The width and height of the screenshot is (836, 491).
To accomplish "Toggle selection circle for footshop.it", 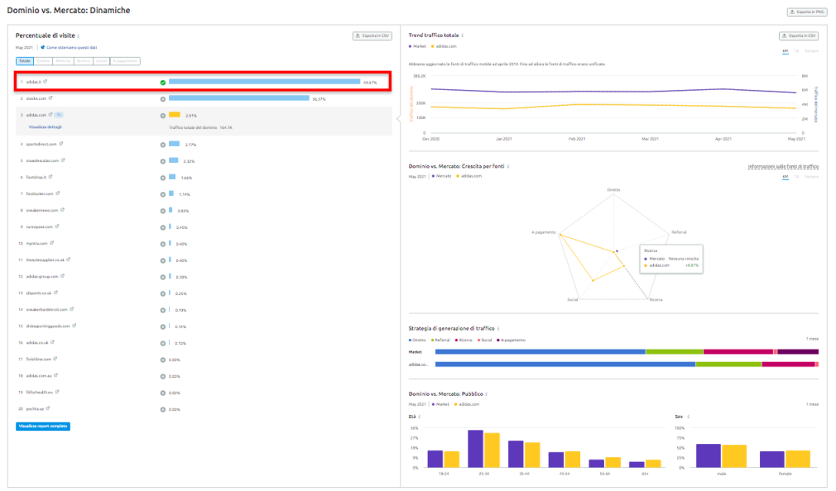I will [162, 178].
